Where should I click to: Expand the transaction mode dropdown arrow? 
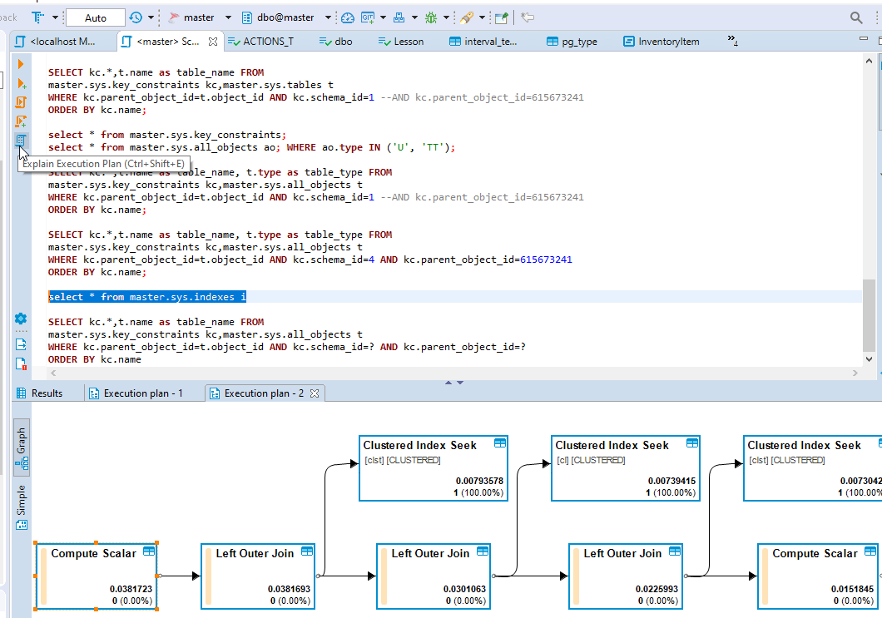coord(53,17)
